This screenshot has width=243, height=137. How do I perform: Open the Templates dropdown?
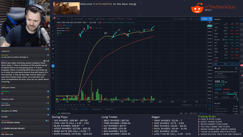[x=111, y=19]
